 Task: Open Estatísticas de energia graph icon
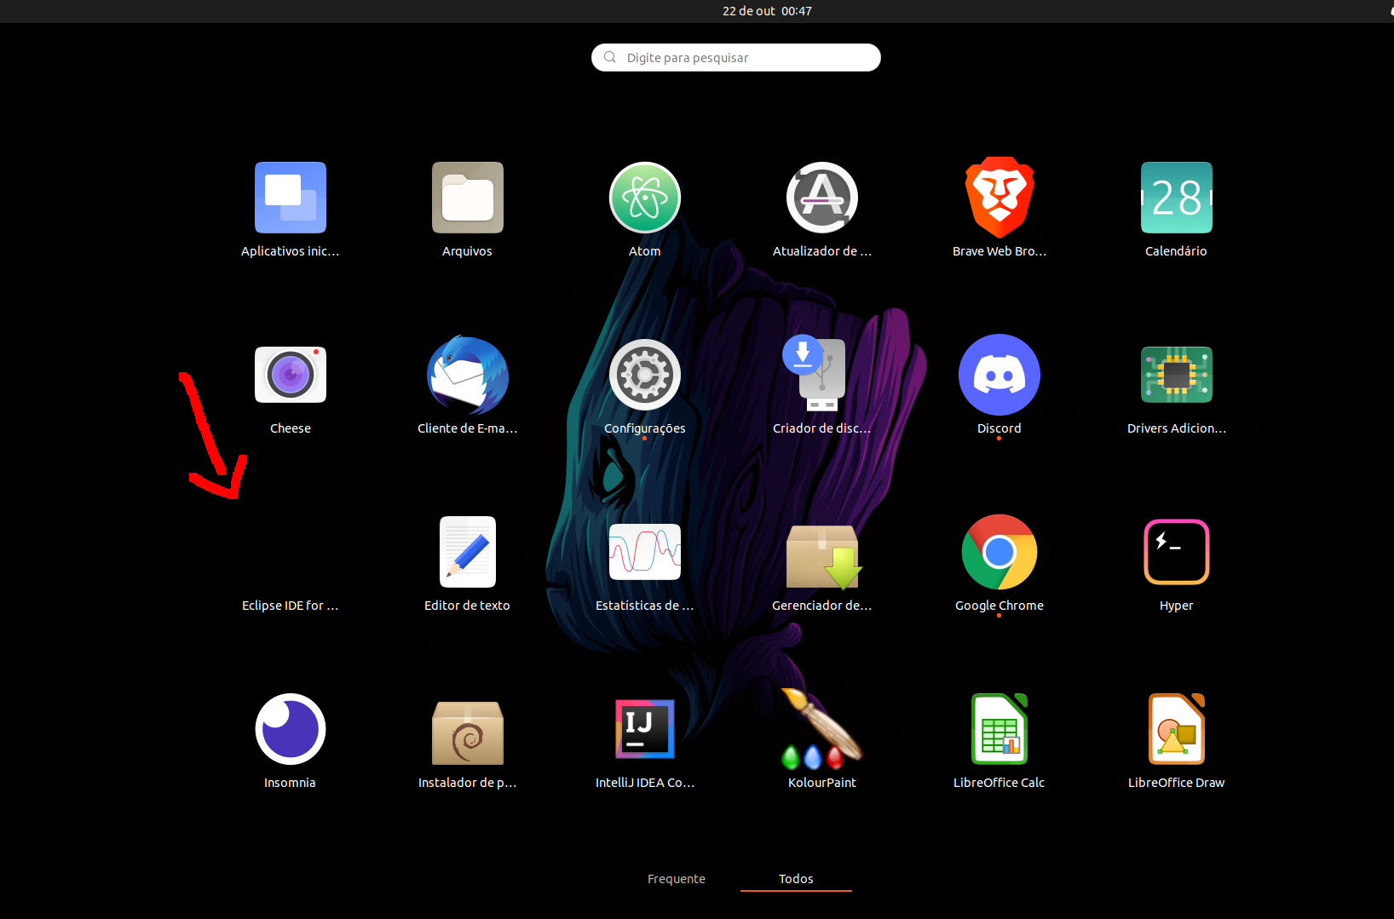[645, 552]
